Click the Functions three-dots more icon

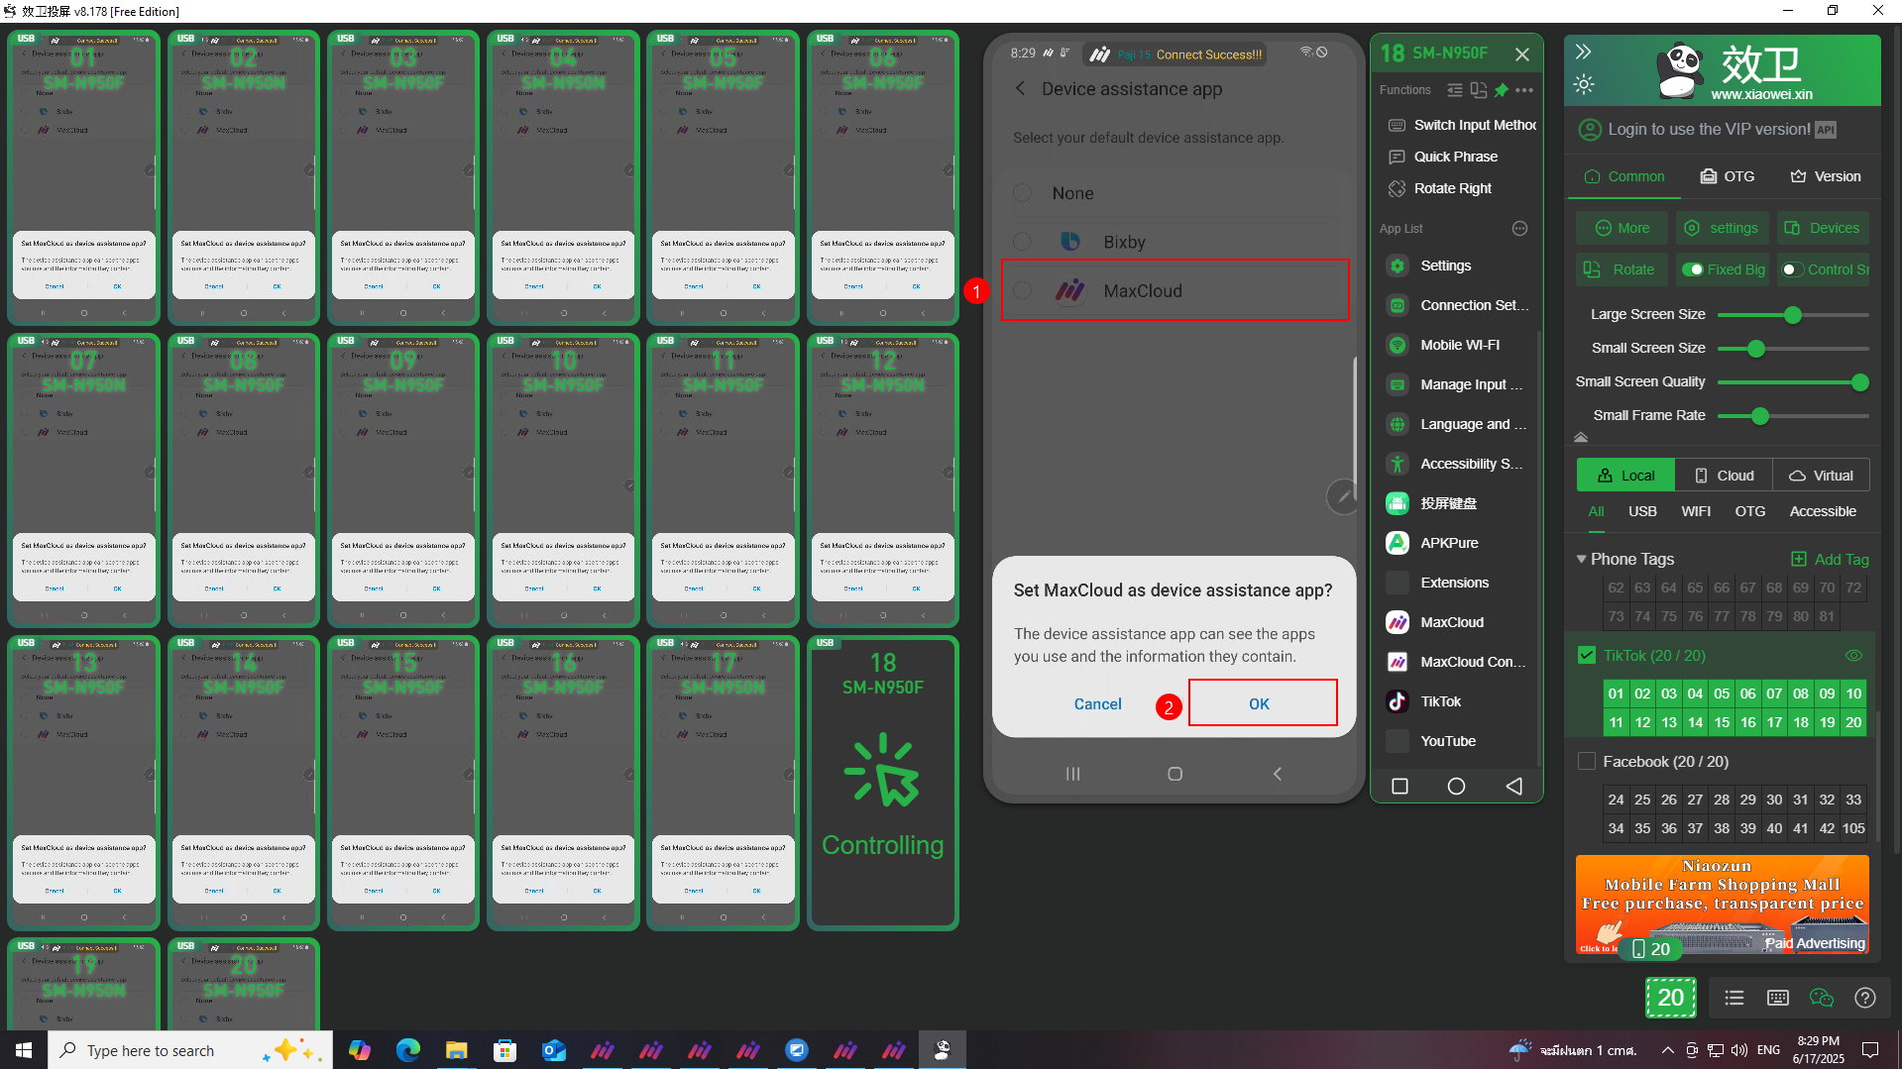pos(1524,90)
